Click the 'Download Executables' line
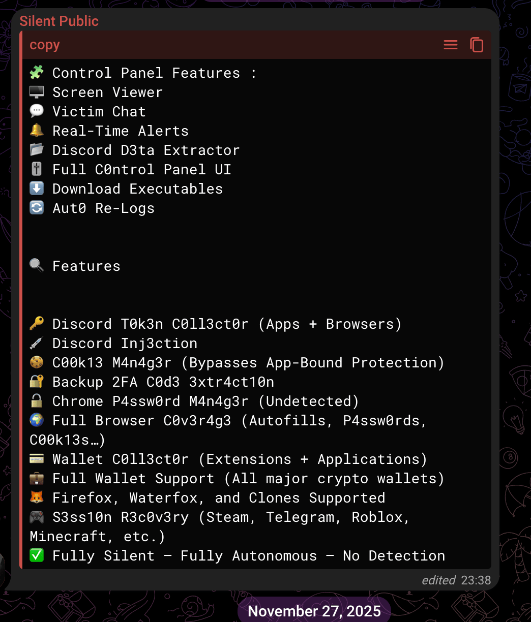This screenshot has height=622, width=531. point(138,189)
